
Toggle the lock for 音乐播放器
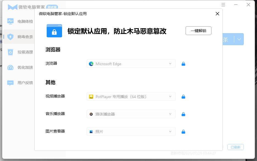click(x=183, y=114)
